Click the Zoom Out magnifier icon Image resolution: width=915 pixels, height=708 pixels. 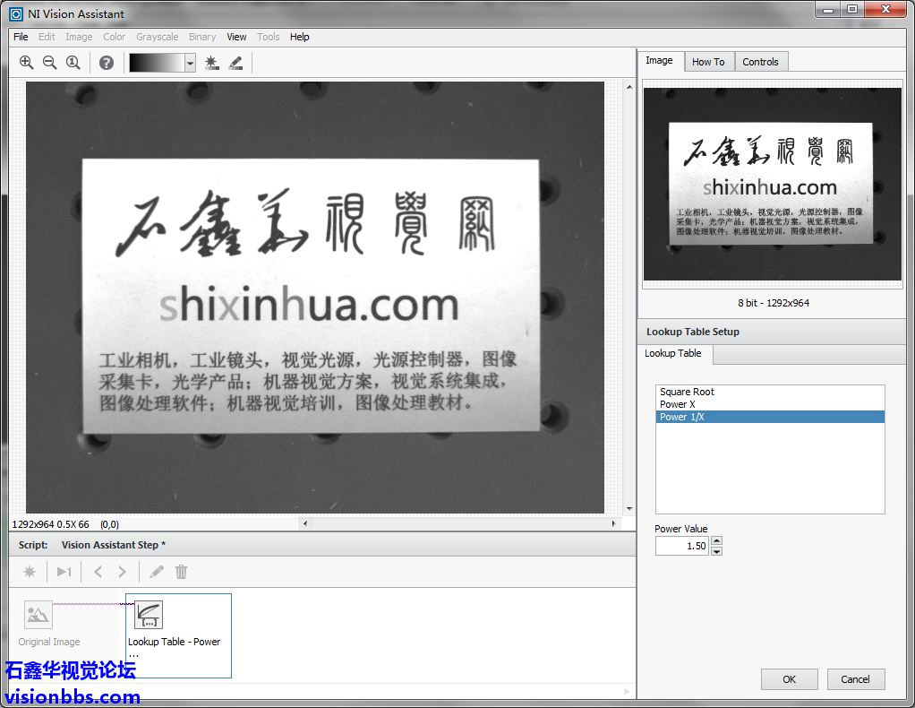pyautogui.click(x=49, y=62)
